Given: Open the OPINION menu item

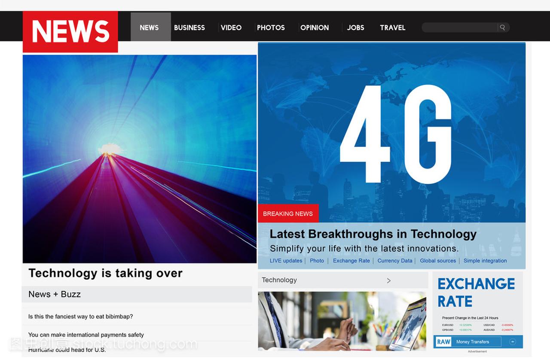Looking at the screenshot, I should [x=315, y=27].
